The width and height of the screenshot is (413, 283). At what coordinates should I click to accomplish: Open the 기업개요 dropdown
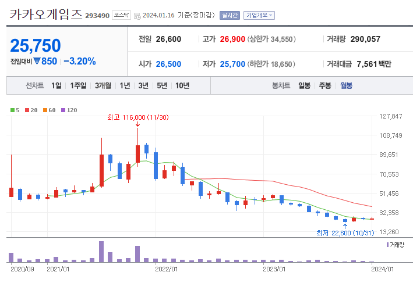pos(259,15)
